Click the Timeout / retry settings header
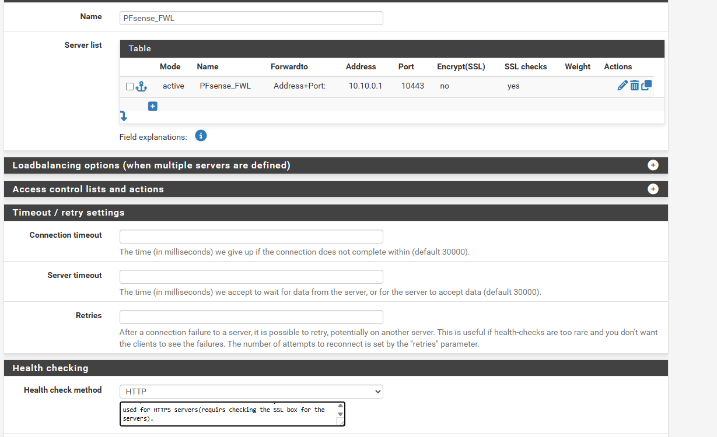 click(x=336, y=213)
